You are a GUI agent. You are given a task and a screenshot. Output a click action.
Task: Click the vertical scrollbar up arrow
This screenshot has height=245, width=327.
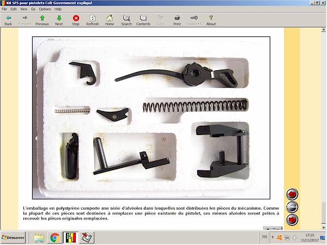323,30
